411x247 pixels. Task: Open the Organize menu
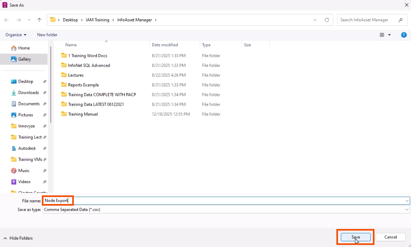(x=16, y=35)
